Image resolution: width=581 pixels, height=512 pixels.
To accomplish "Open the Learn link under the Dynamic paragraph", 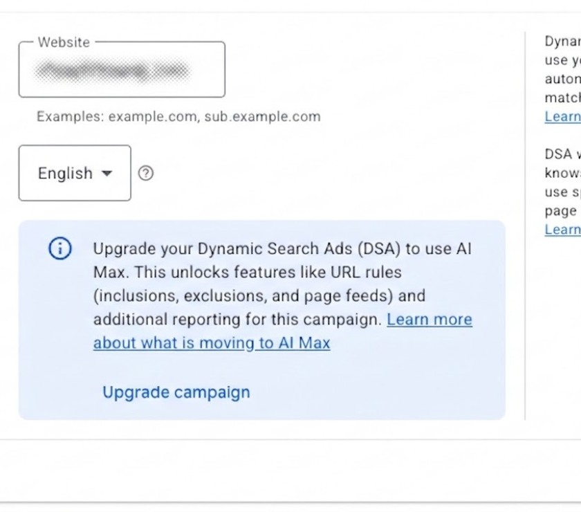I will 562,117.
